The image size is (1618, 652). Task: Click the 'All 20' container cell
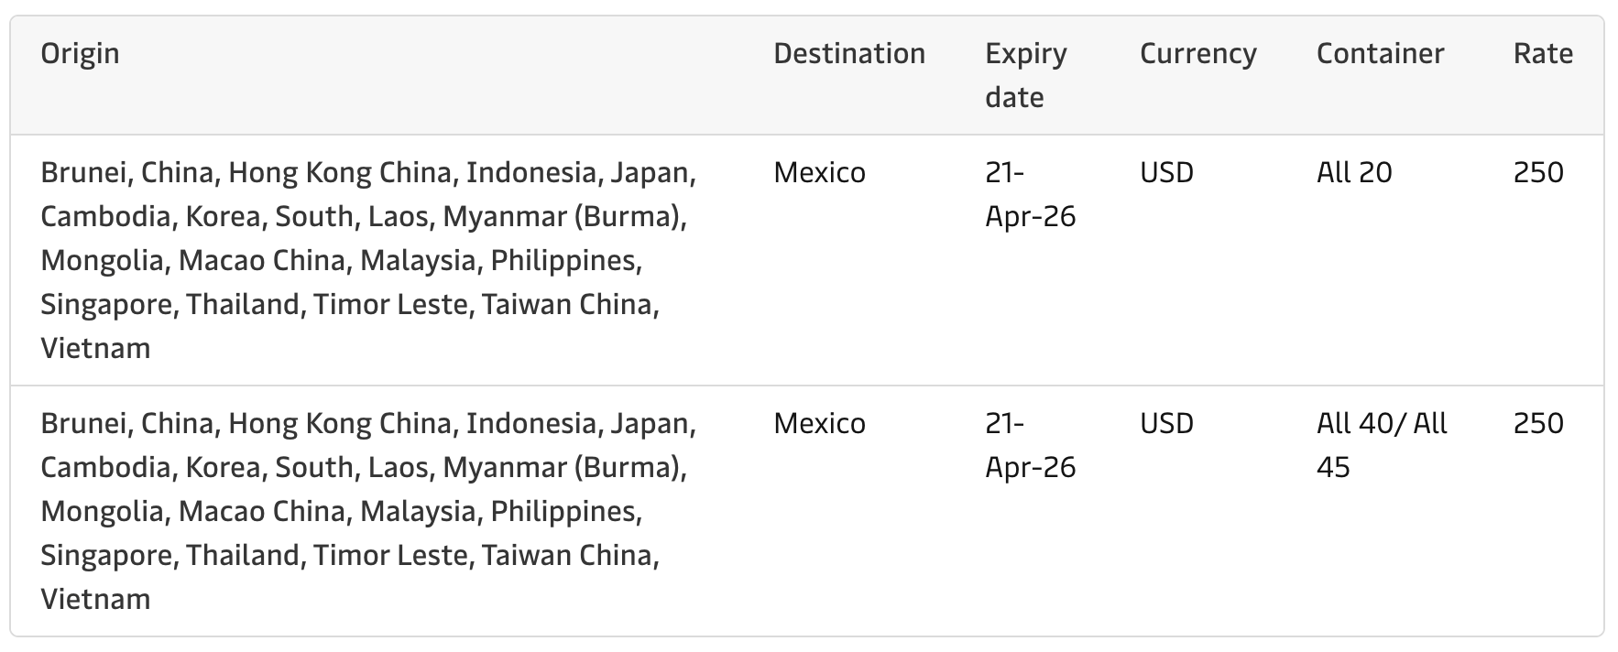(x=1353, y=173)
